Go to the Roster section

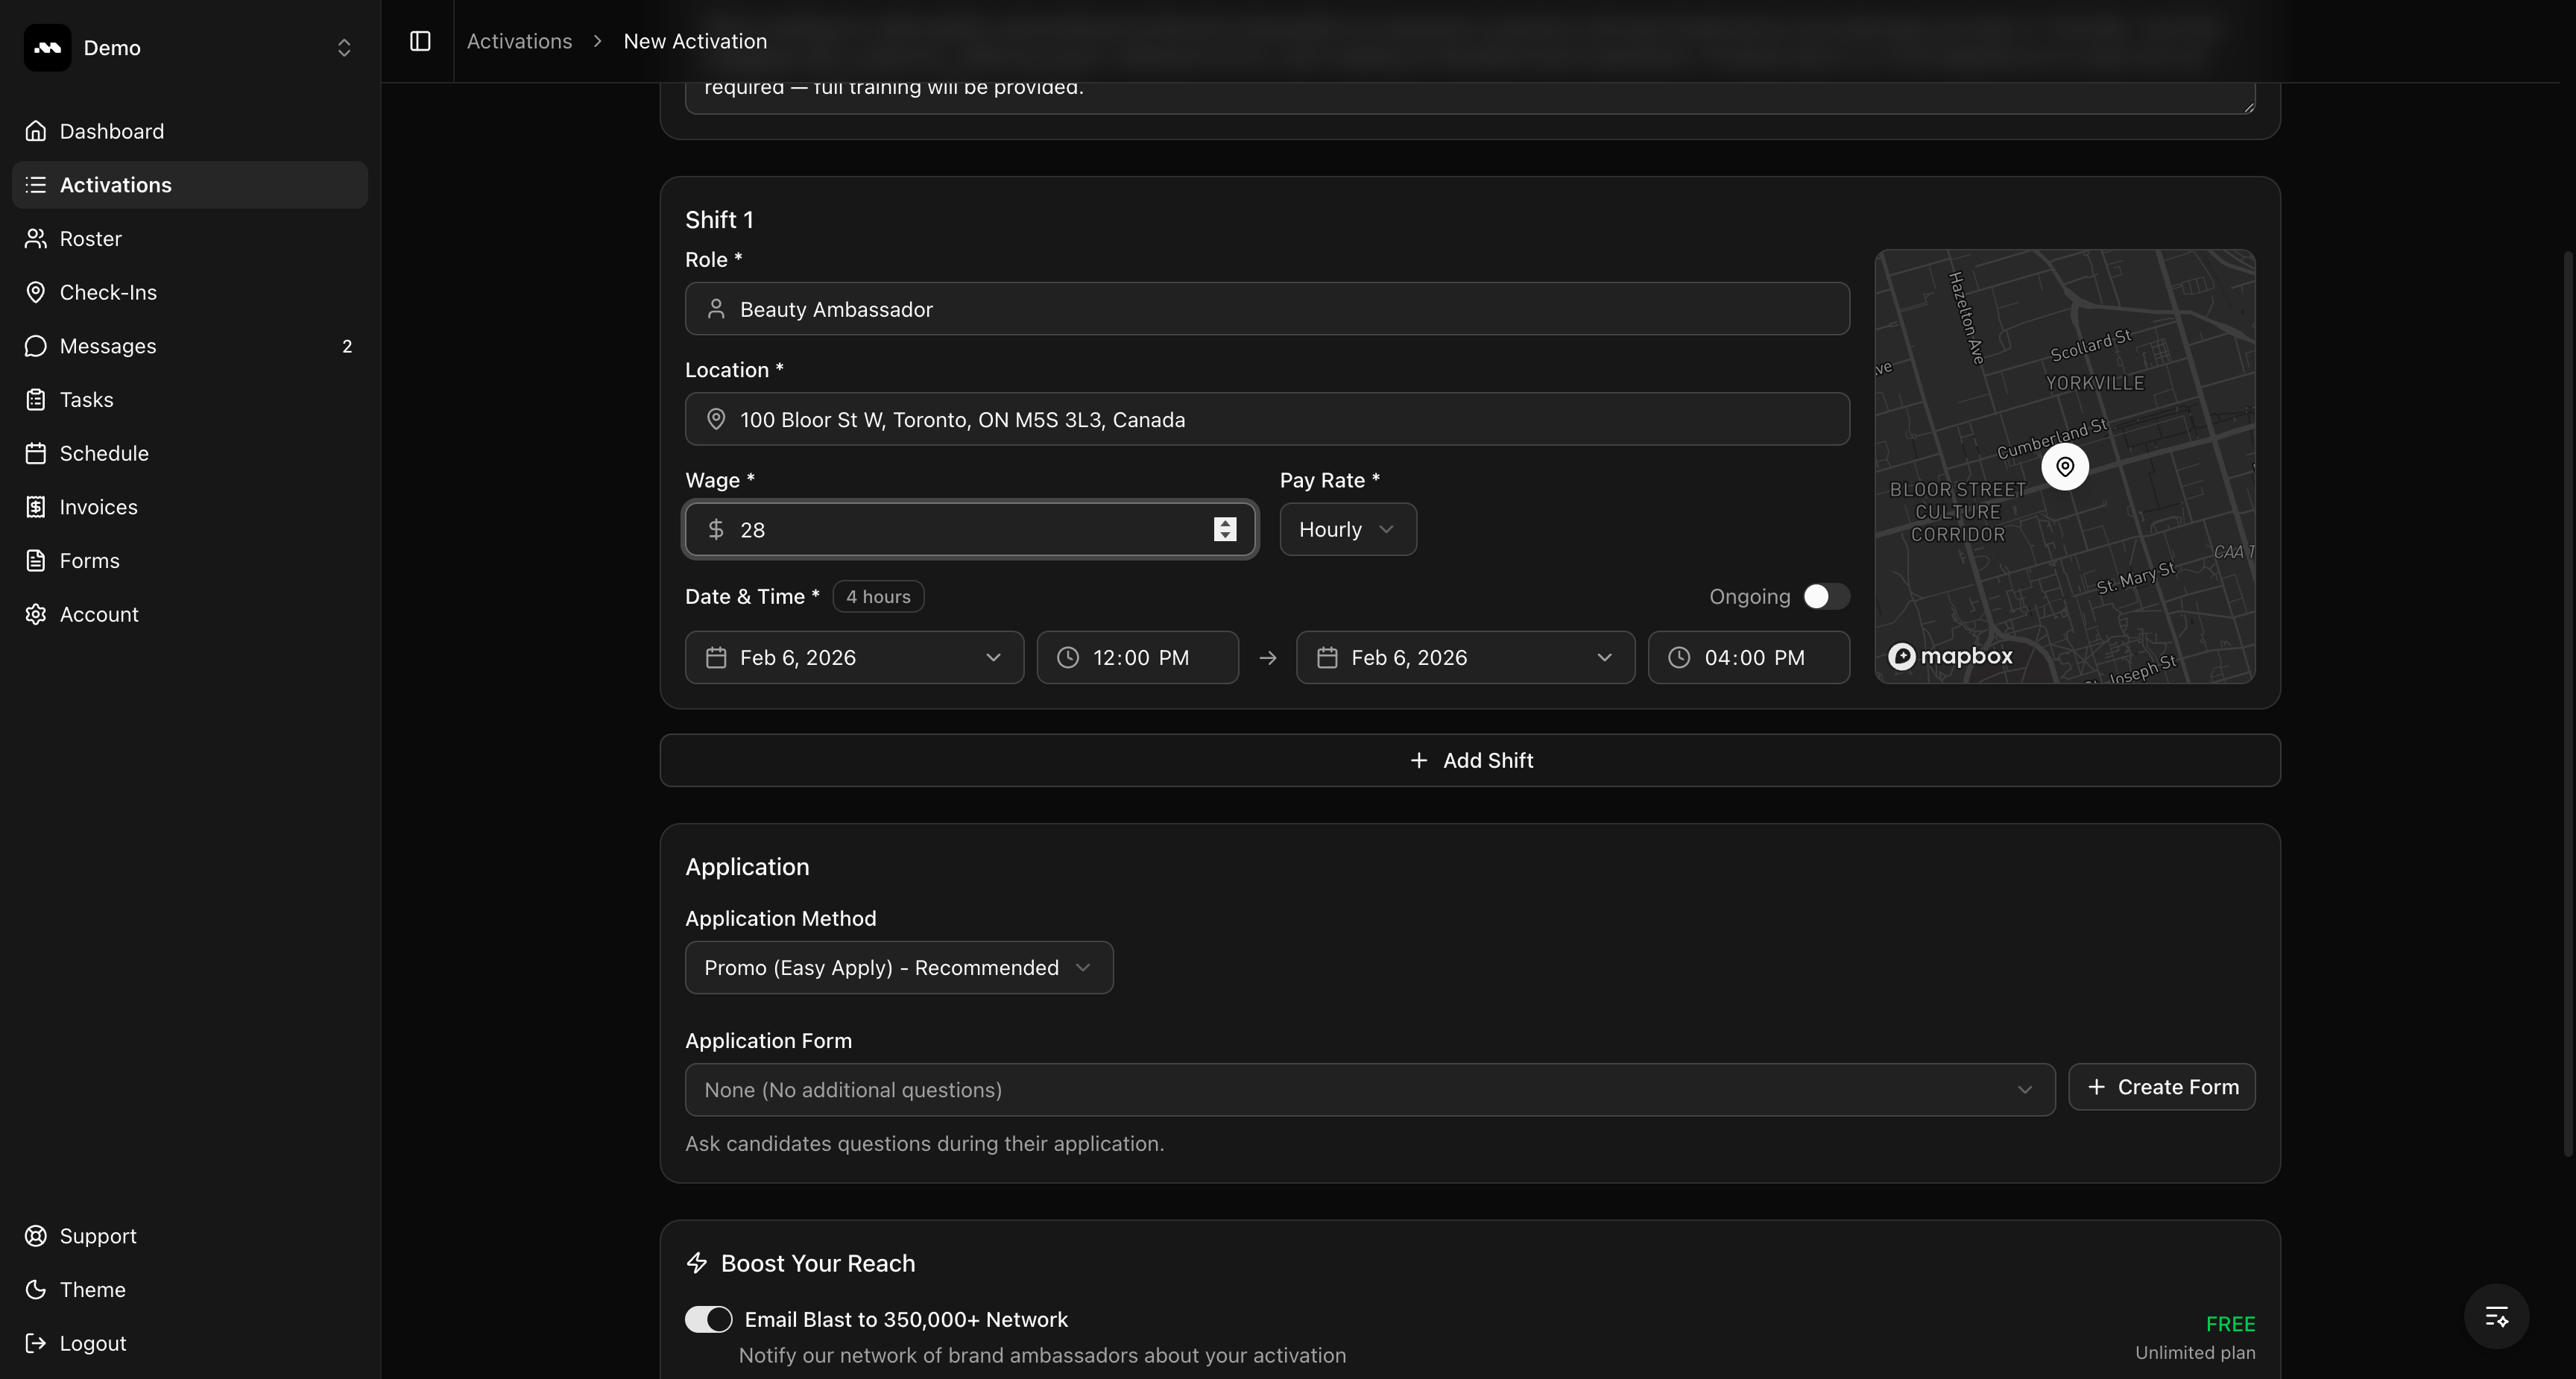[x=90, y=239]
